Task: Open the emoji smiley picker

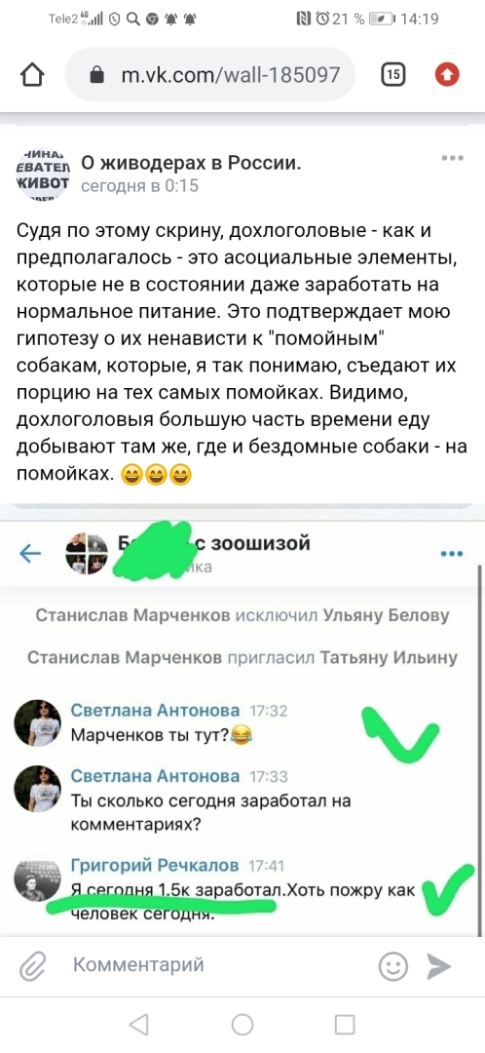Action: pyautogui.click(x=393, y=966)
